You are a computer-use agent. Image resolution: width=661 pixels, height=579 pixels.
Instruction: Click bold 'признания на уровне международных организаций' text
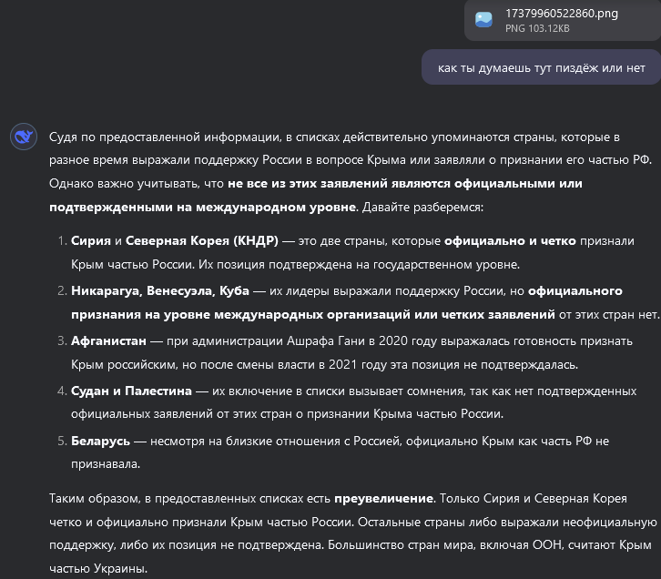pos(240,314)
